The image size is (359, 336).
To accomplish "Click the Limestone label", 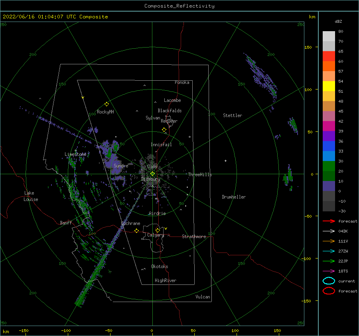I will coord(75,154).
